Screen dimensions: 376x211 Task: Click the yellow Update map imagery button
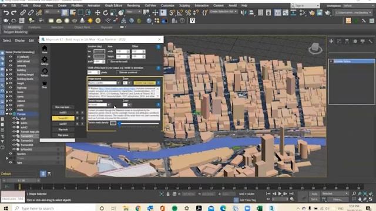click(145, 83)
